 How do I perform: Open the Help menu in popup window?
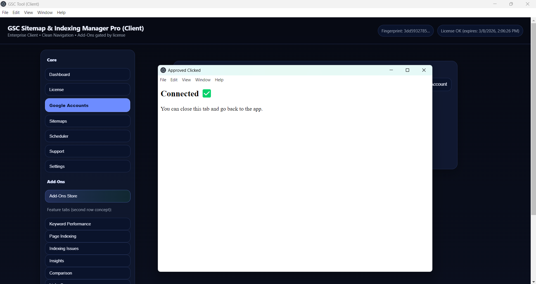tap(219, 80)
